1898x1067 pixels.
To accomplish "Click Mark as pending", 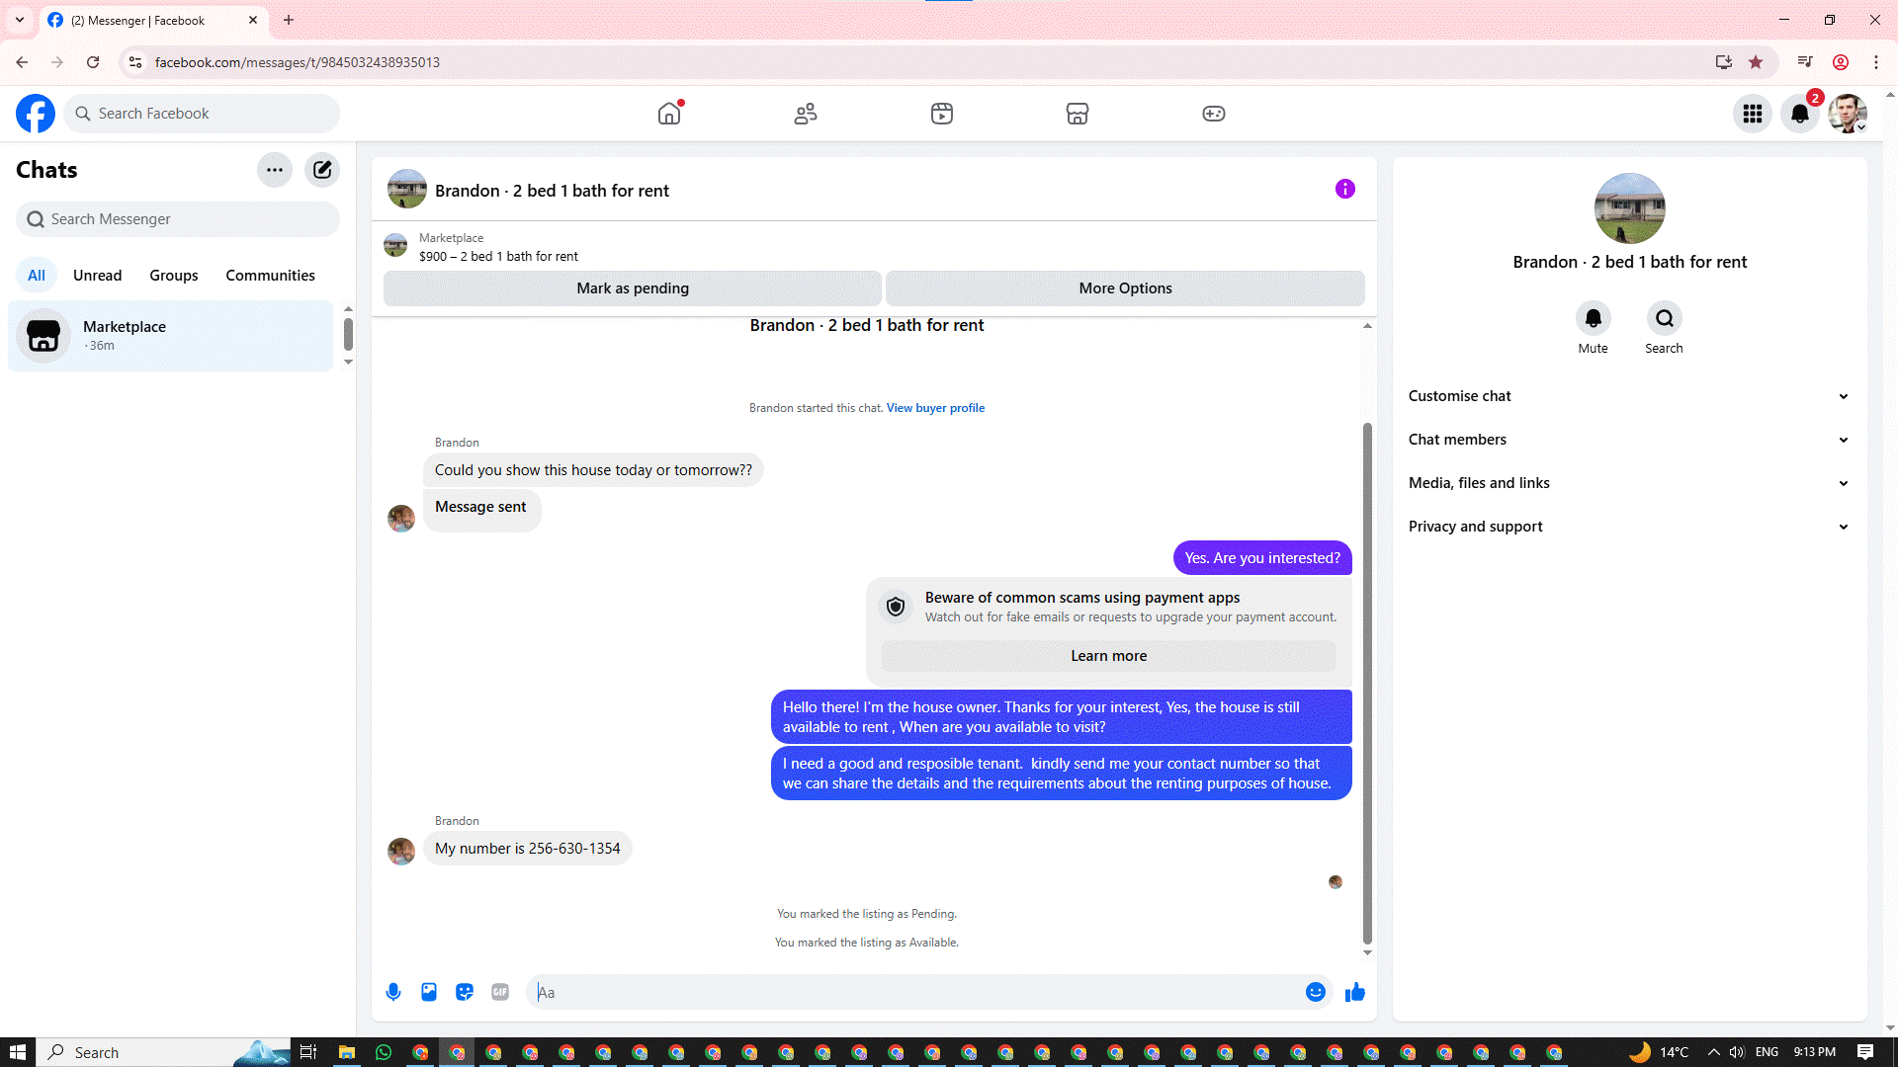I will tap(633, 288).
